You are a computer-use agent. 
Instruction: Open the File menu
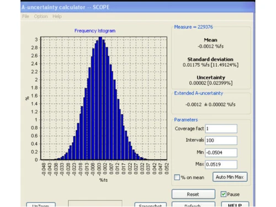25,17
